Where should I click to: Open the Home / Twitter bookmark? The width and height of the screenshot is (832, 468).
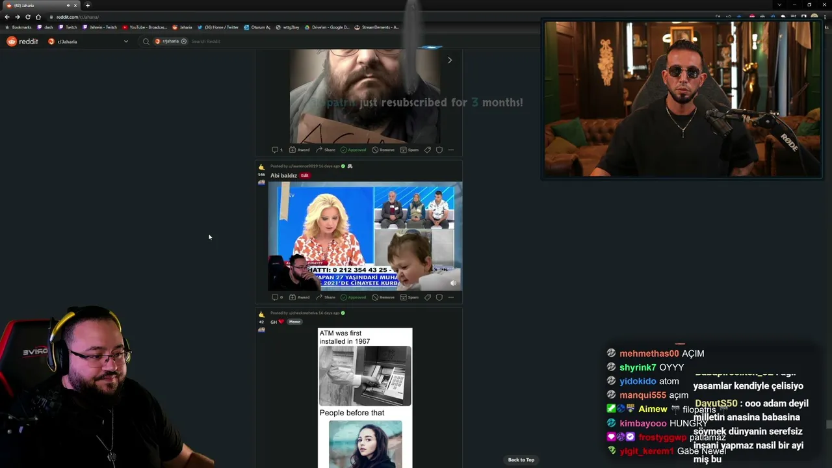(218, 27)
